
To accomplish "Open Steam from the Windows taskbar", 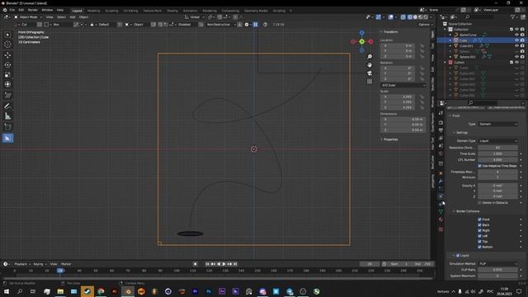I will [x=87, y=291].
